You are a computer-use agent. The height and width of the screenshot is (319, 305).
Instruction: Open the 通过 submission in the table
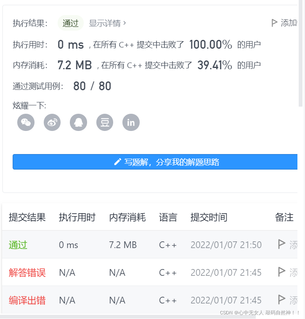point(18,245)
